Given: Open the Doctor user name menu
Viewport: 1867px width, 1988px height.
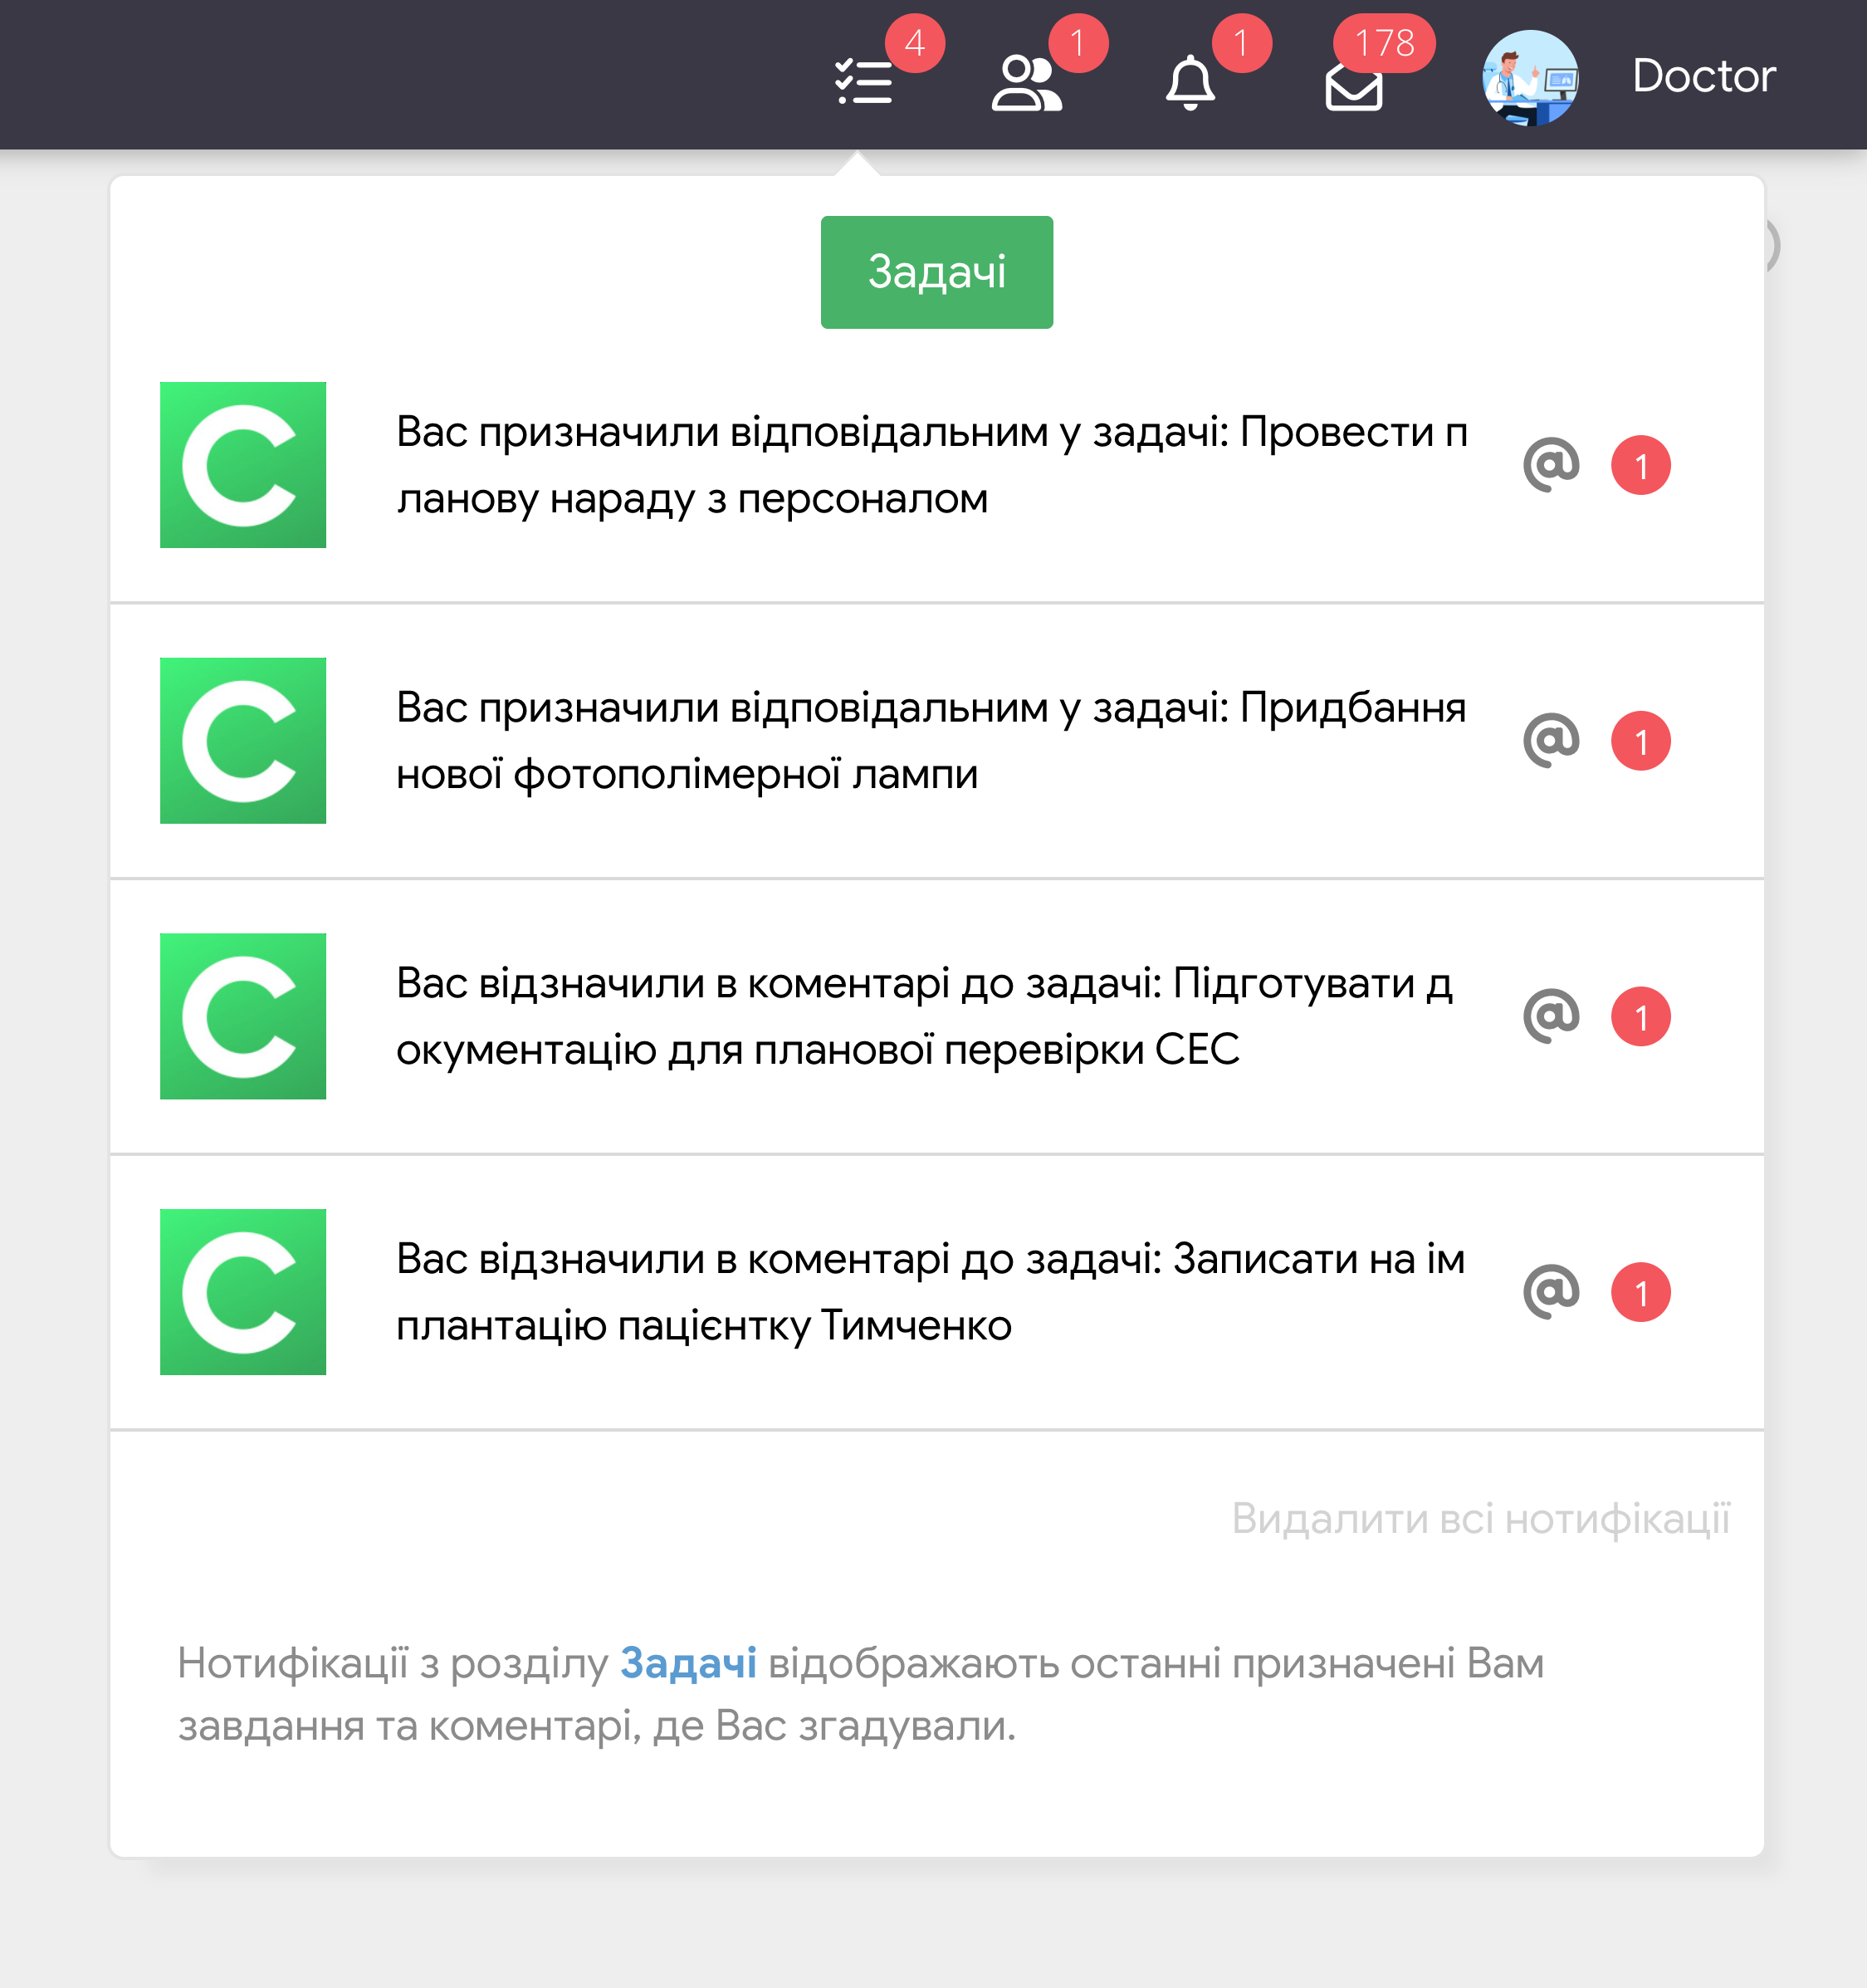Looking at the screenshot, I should pyautogui.click(x=1703, y=76).
